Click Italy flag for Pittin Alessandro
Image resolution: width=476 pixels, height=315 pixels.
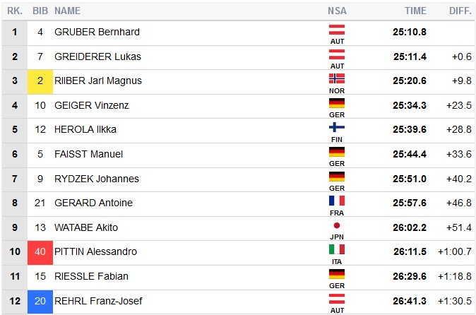coord(337,249)
